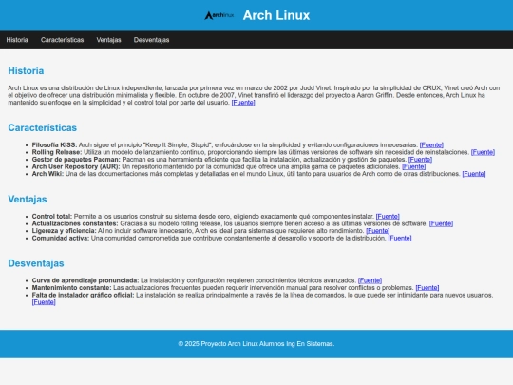Click bold text Arch User Repository (AUR):
Screen dimensions: 513x385
tap(76, 166)
